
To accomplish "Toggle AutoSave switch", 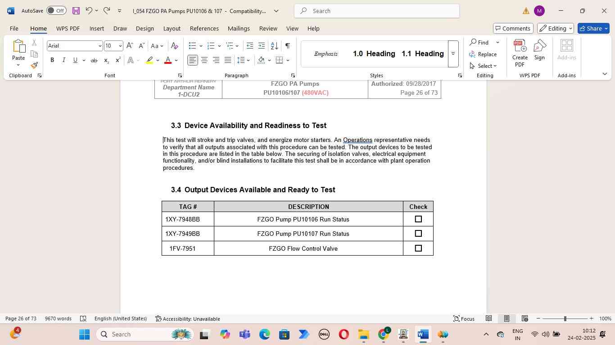I will (56, 11).
